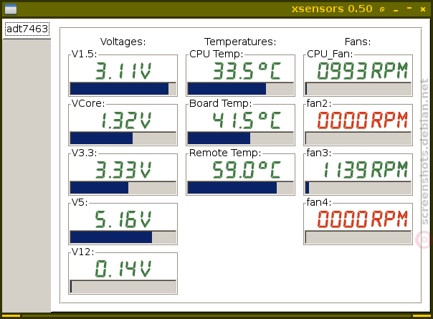The image size is (433, 319).
Task: Click the Board Temp: label
Action: coord(221,103)
